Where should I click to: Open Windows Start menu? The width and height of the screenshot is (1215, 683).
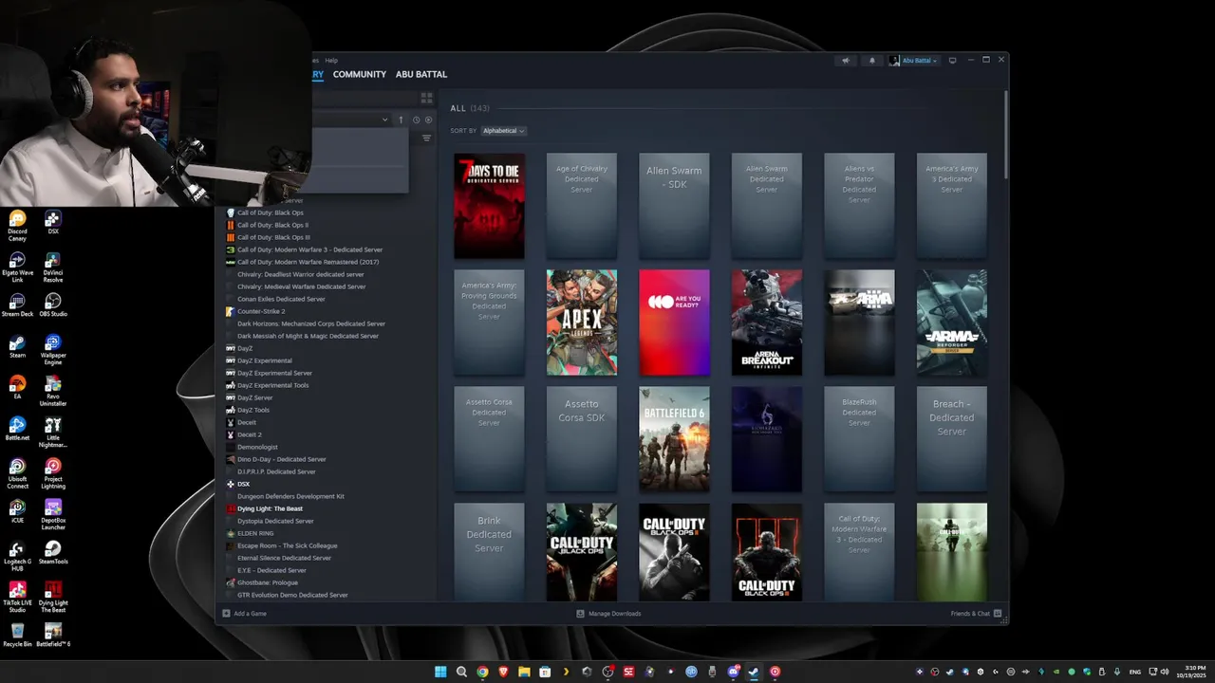440,672
